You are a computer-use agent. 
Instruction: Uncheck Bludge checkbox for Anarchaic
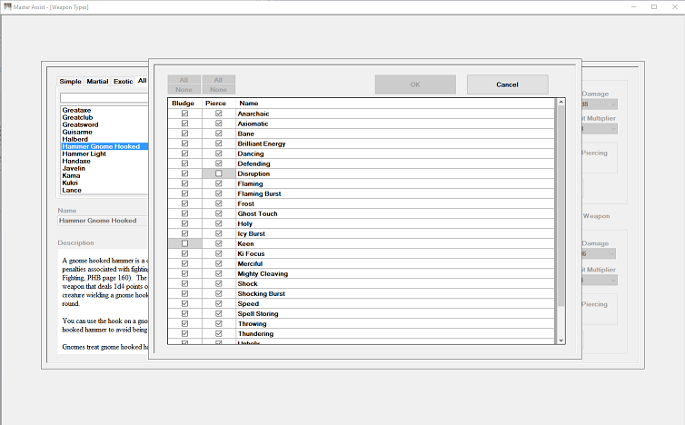(x=184, y=114)
